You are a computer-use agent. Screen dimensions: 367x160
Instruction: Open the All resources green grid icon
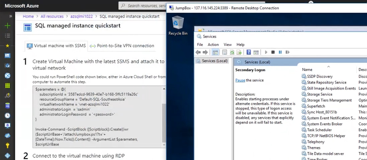pyautogui.click(x=8, y=86)
